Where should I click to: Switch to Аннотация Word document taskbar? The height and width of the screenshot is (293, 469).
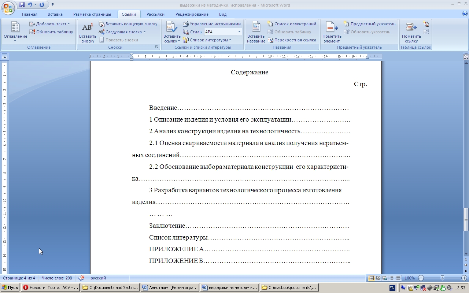pos(170,288)
